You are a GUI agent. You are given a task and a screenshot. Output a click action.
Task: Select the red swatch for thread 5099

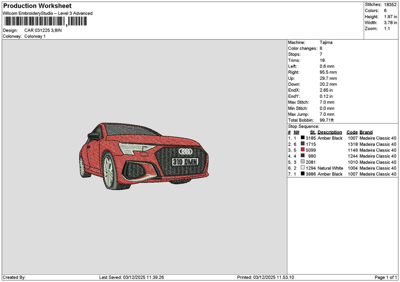pyautogui.click(x=303, y=150)
